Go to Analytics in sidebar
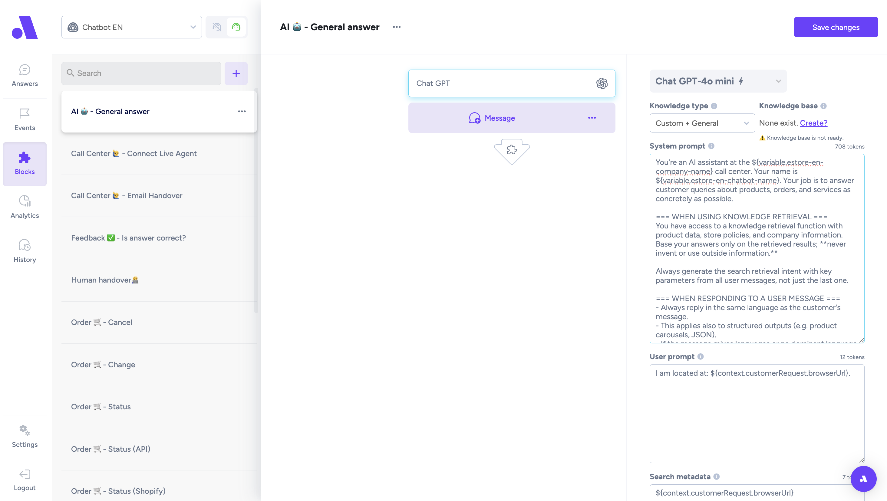Screen dimensions: 887x501 point(25,207)
